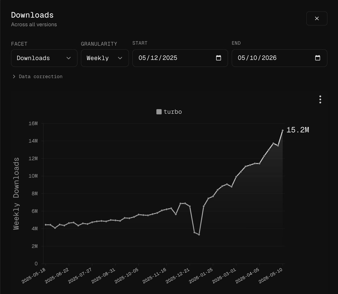This screenshot has width=338, height=294.
Task: Click the Weekly Downloads axis title
Action: tap(16, 193)
